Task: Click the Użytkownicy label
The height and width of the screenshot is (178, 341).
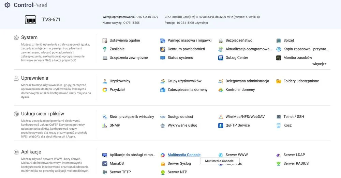Action: coord(120,81)
